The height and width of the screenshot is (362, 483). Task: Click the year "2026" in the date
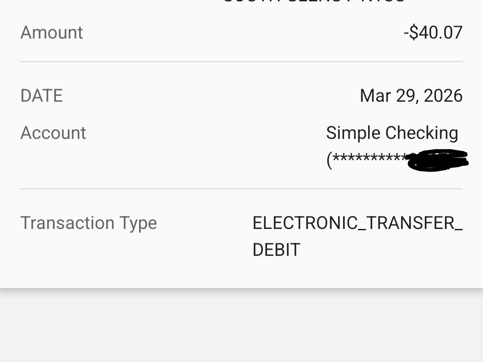coord(443,96)
